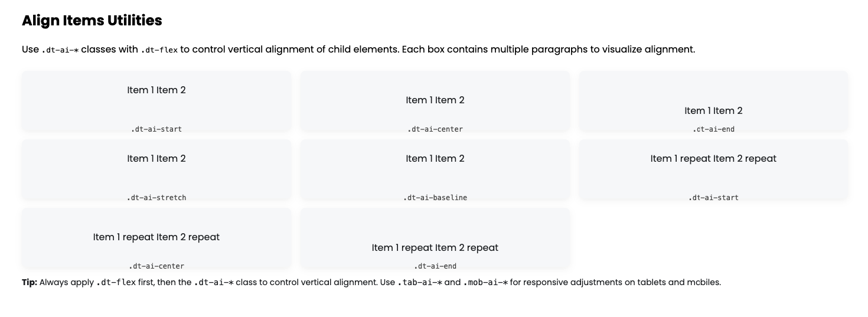Click the bottom row .dt-ai-center label
The width and height of the screenshot is (868, 317).
156,266
